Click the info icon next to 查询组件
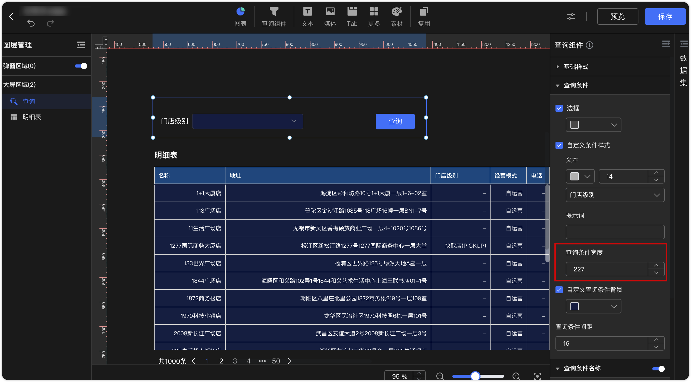 [x=589, y=45]
